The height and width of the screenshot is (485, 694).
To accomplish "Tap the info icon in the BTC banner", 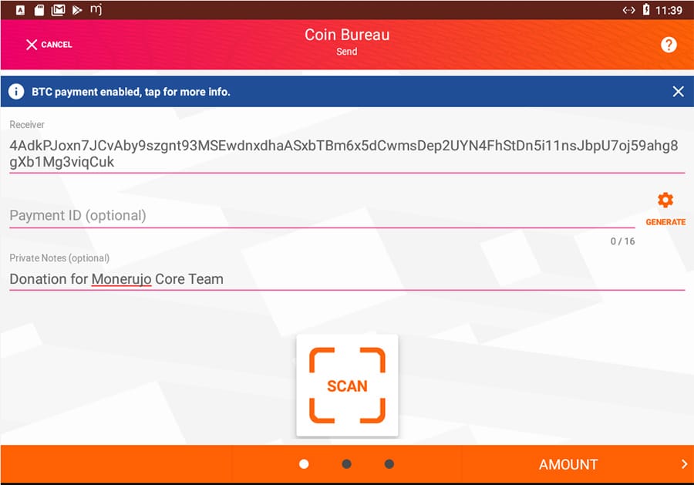I will (16, 92).
